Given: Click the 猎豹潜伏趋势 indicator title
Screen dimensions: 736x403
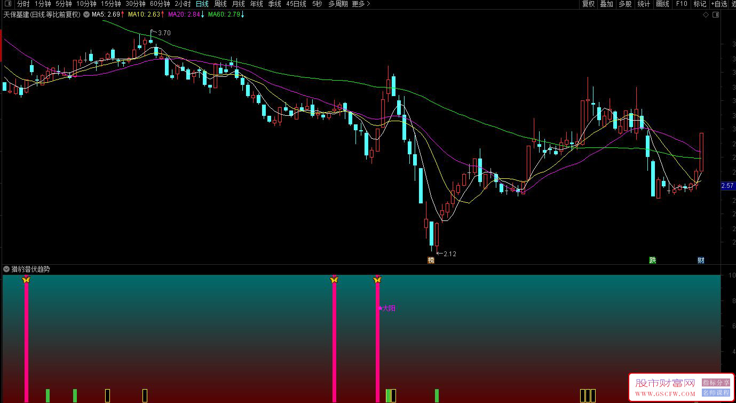Looking at the screenshot, I should (30, 269).
